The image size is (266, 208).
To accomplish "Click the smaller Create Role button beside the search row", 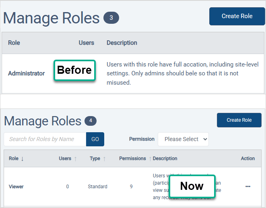I will pyautogui.click(x=239, y=120).
